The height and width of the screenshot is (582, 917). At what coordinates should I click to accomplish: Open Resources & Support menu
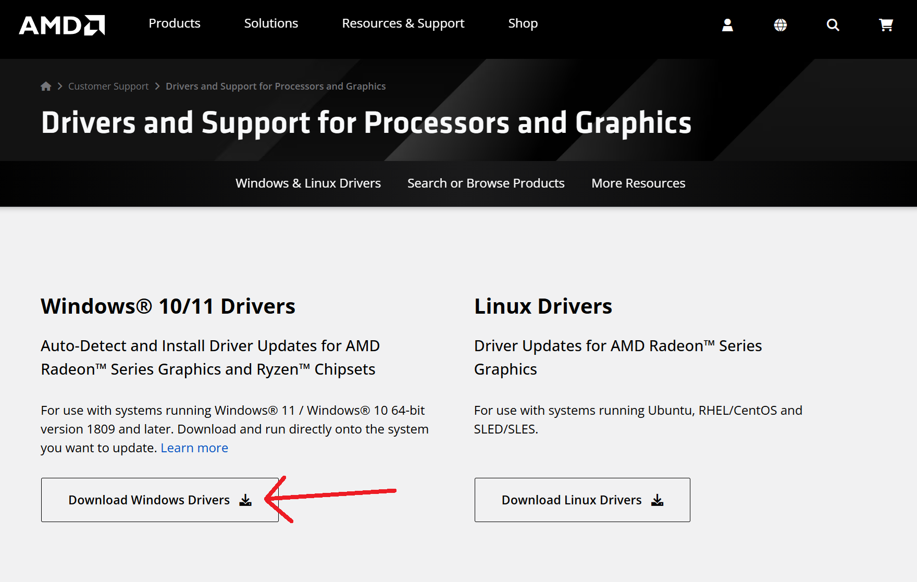403,23
